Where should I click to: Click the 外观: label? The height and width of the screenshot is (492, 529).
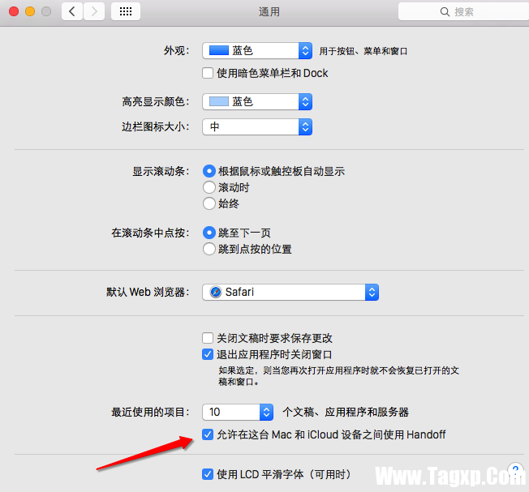(176, 51)
